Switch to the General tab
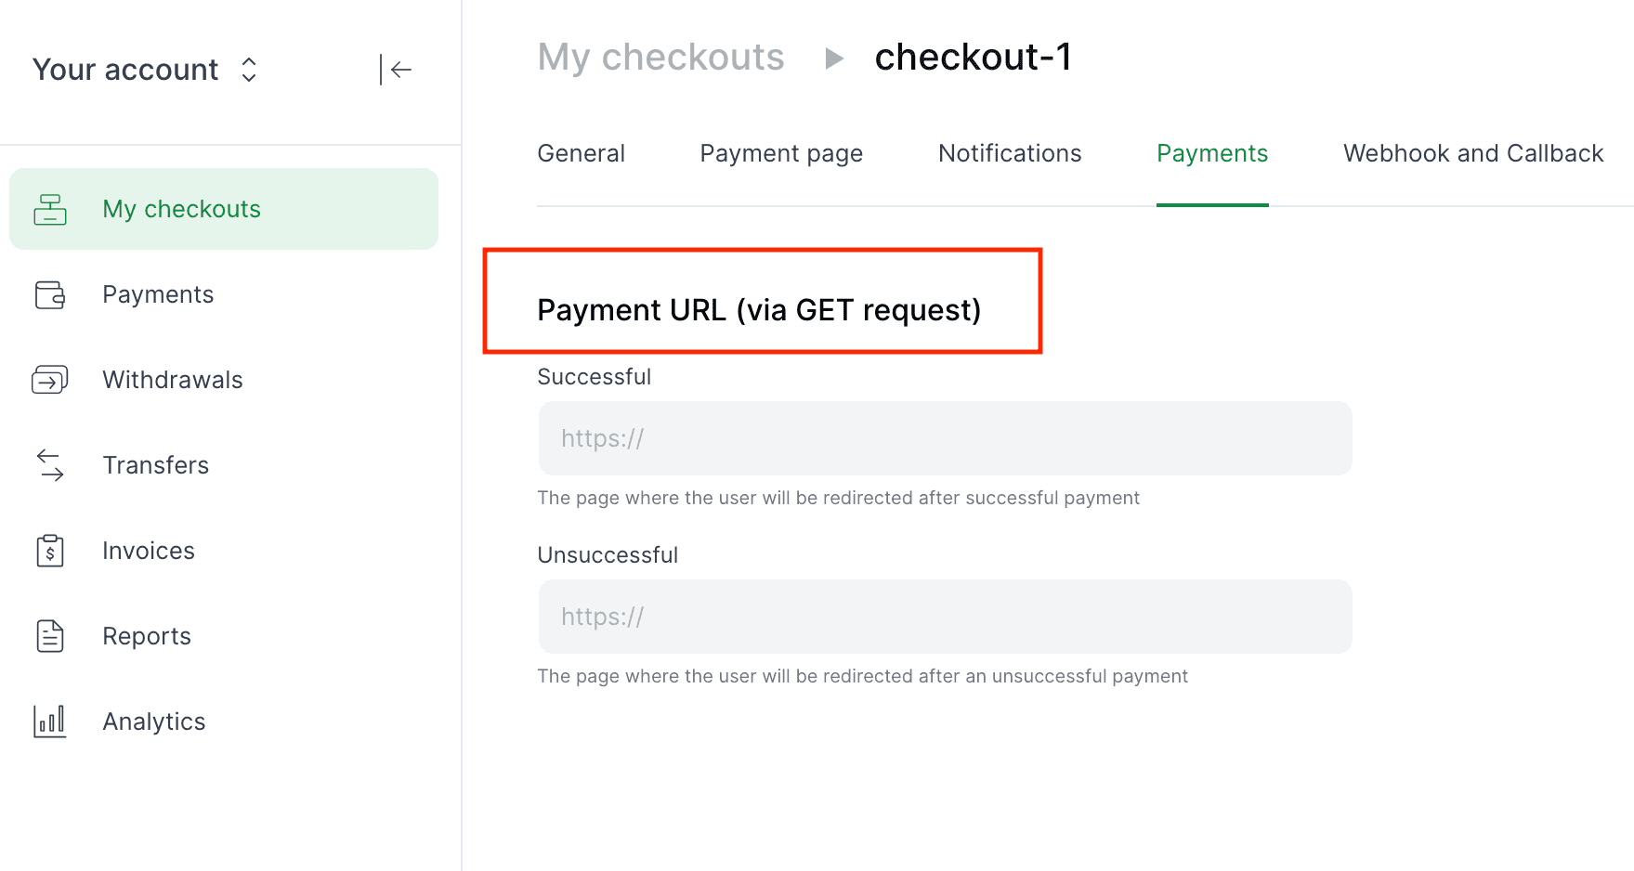The image size is (1634, 871). pyautogui.click(x=581, y=153)
